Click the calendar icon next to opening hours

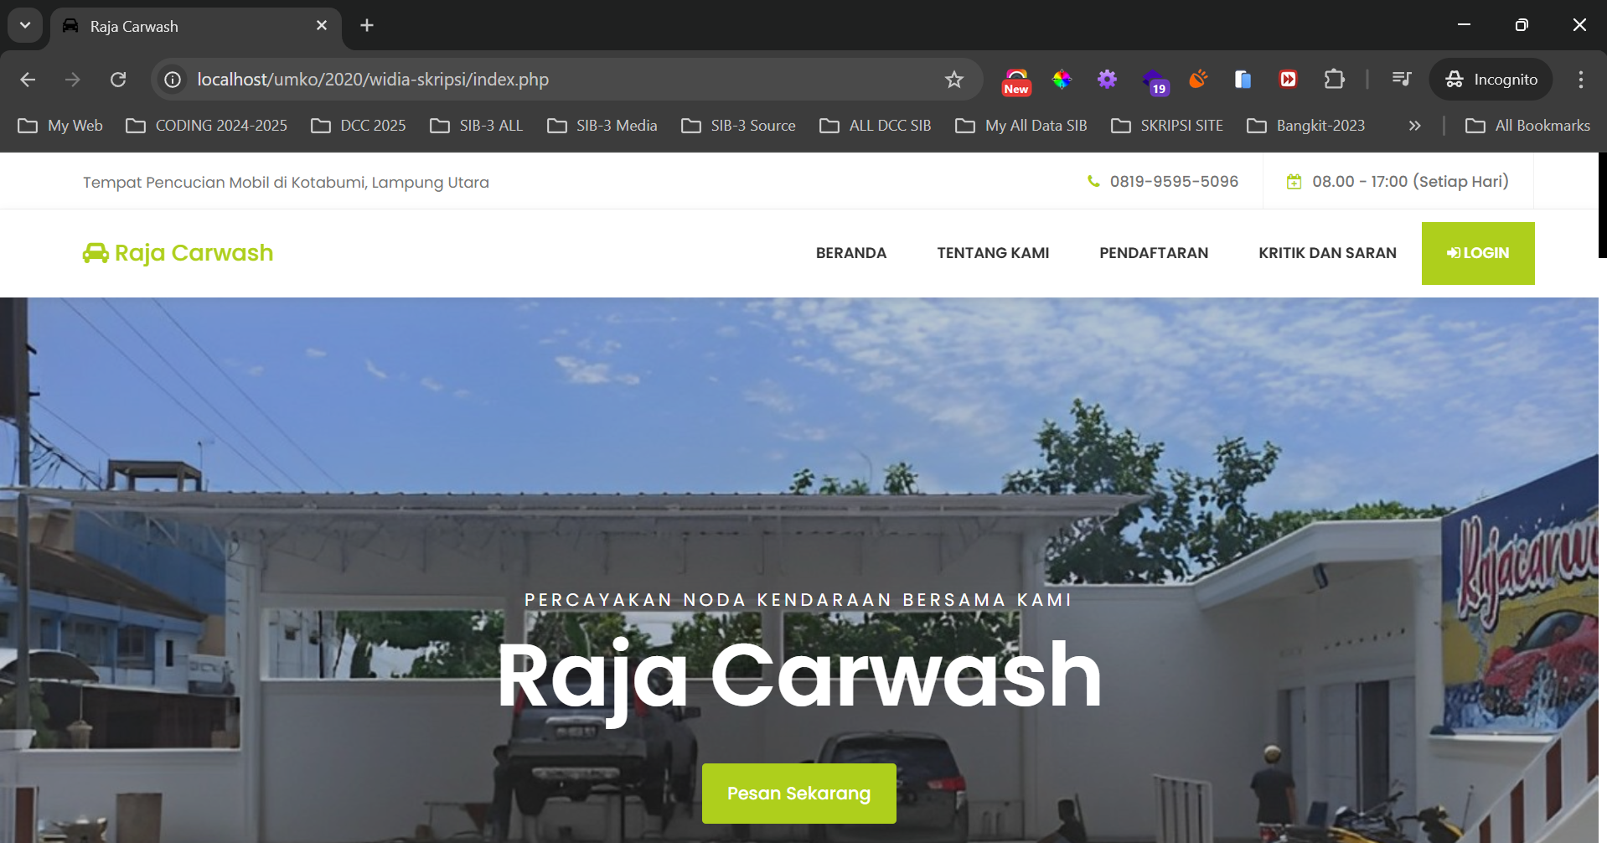1294,181
